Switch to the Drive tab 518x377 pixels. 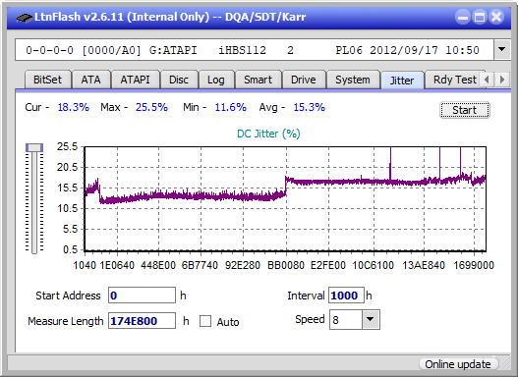pos(304,80)
